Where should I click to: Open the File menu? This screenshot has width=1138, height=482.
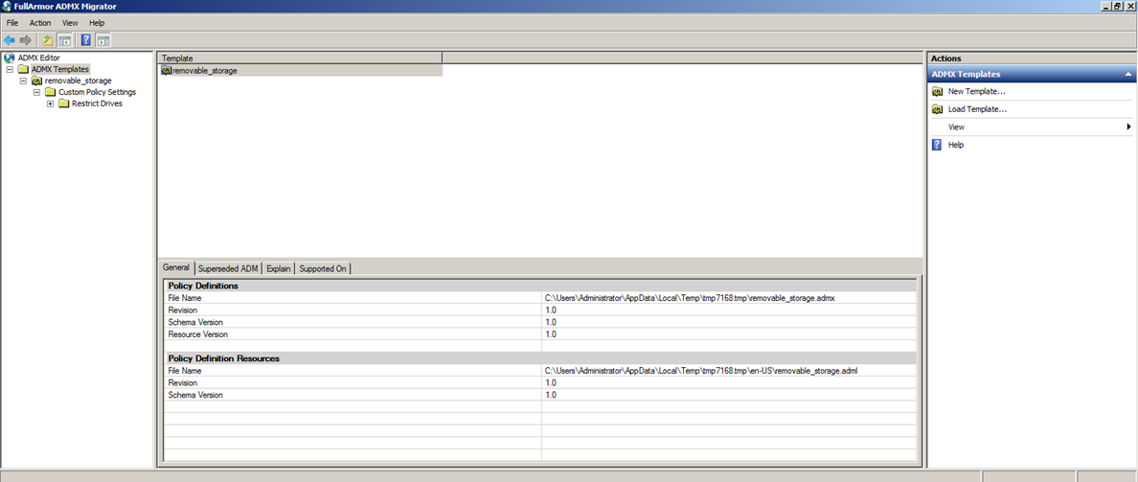coord(12,23)
